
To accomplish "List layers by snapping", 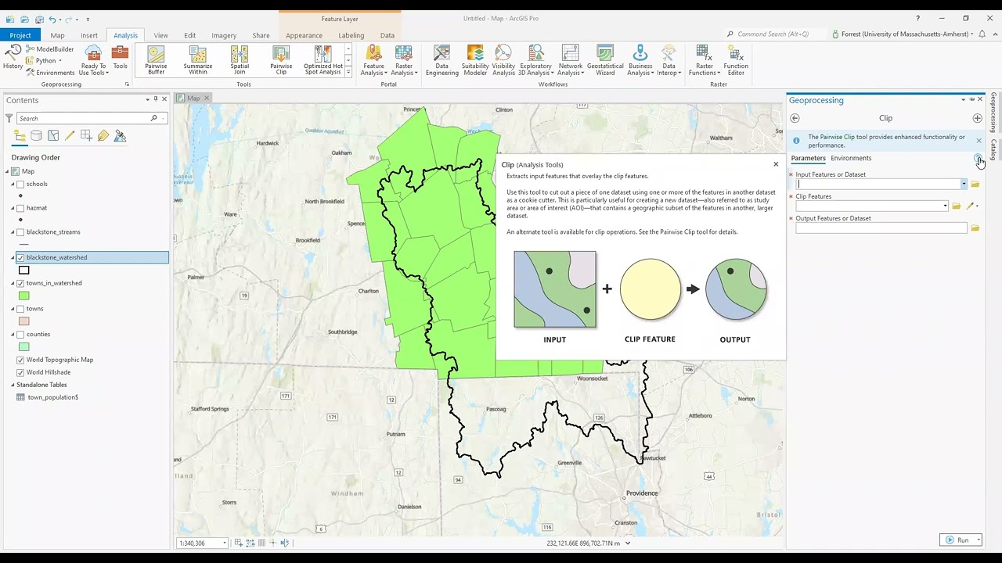I will coord(87,136).
